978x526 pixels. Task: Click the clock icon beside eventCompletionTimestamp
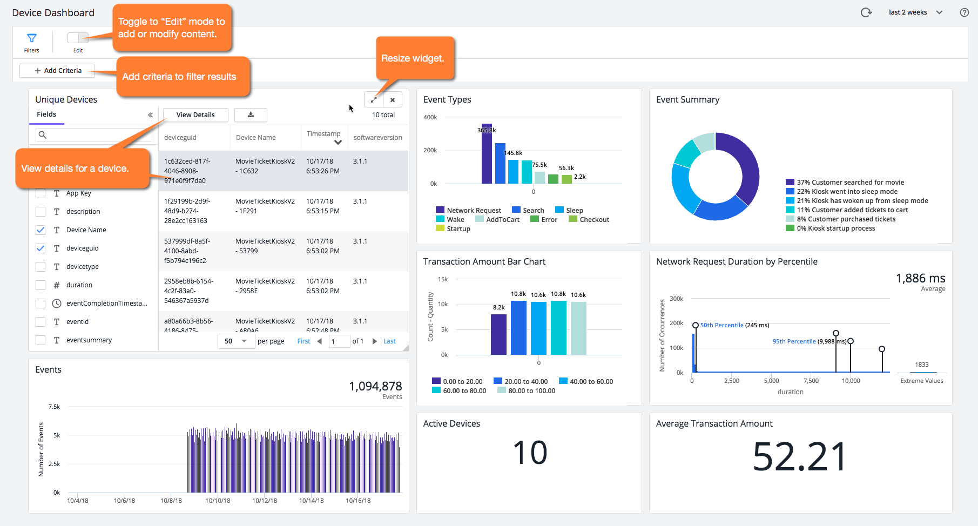(x=57, y=304)
